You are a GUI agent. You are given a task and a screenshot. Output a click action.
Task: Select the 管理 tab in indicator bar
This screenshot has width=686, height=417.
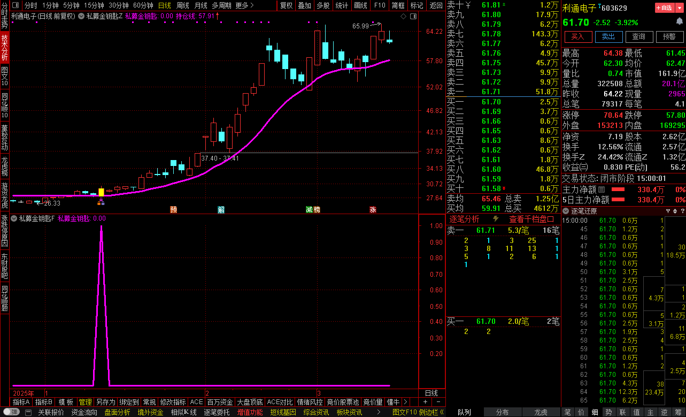click(x=85, y=402)
